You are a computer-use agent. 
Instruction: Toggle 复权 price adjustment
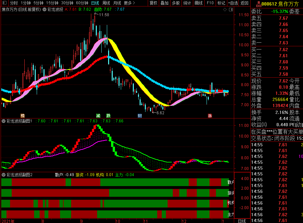(x=154, y=3)
